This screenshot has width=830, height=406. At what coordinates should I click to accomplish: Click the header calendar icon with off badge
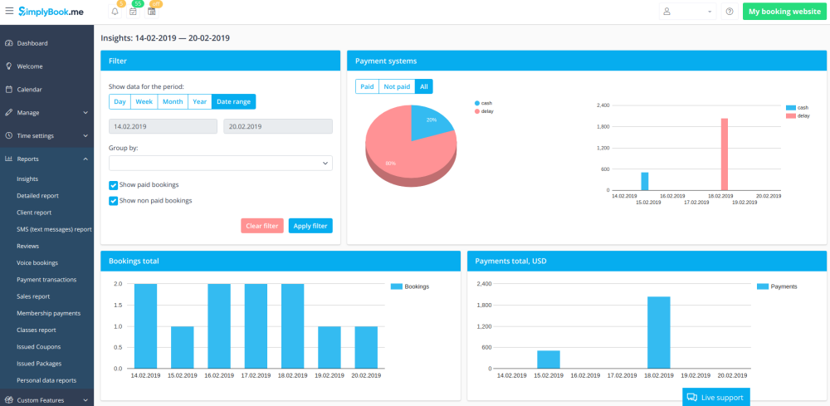pos(152,12)
